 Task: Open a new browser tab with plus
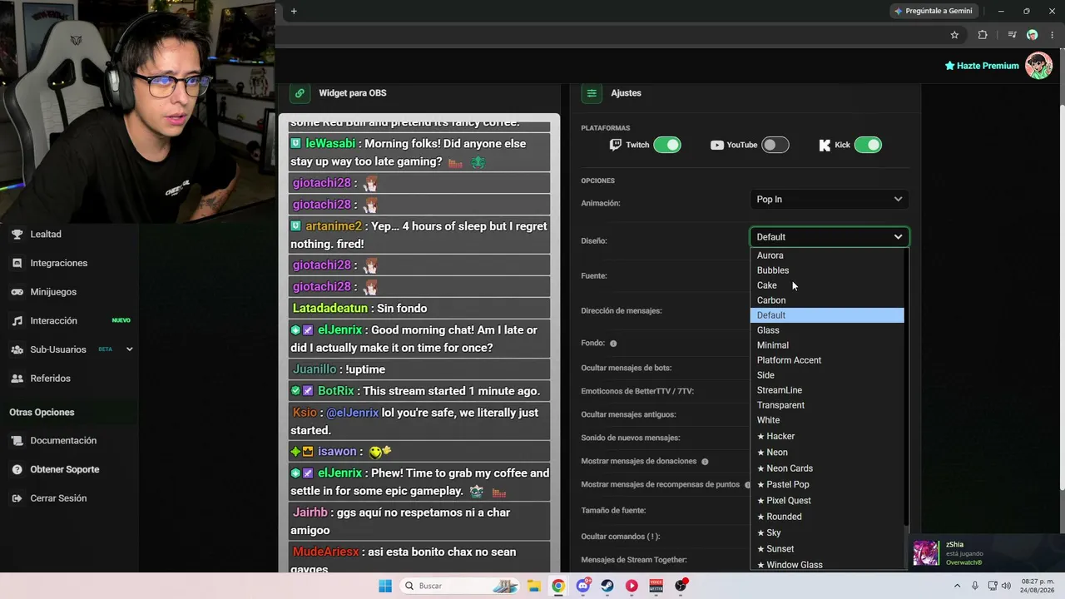[294, 11]
